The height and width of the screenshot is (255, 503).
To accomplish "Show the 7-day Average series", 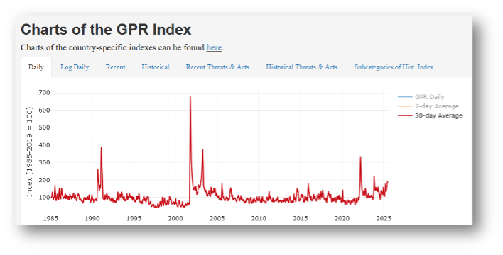I will click(437, 106).
